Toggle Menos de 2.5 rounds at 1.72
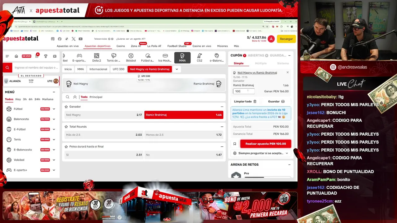 (184, 135)
